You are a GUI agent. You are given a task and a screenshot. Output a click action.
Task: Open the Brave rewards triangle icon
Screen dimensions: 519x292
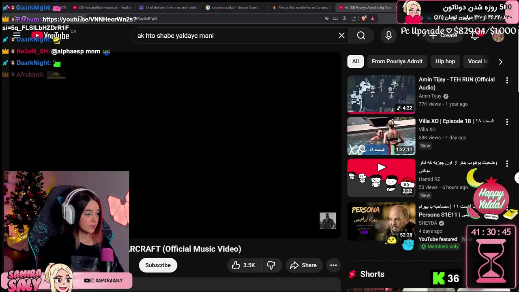(372, 18)
